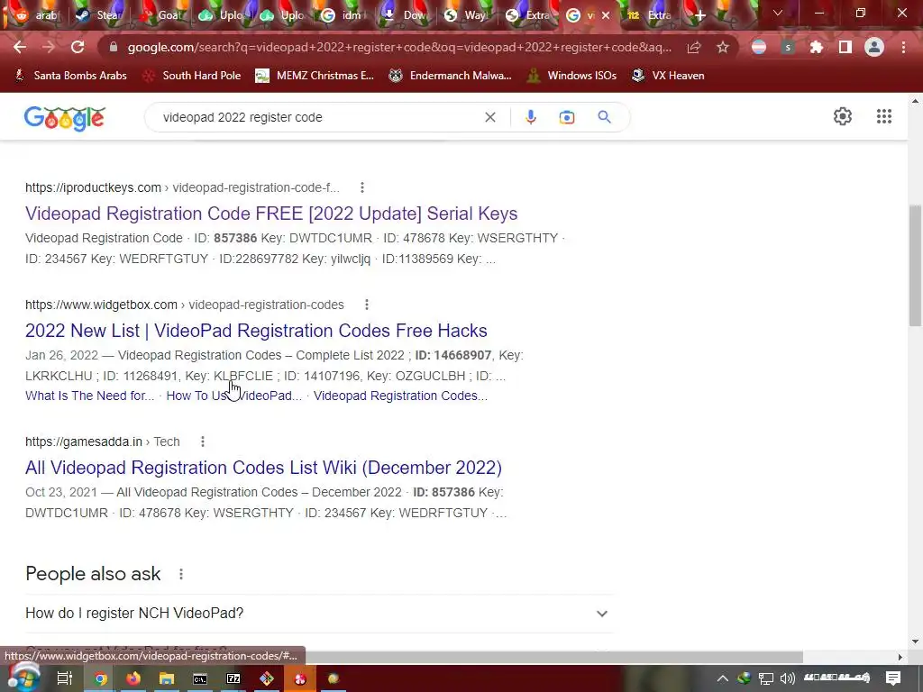
Task: Switch to the 'idm' Google tab
Action: 343,15
